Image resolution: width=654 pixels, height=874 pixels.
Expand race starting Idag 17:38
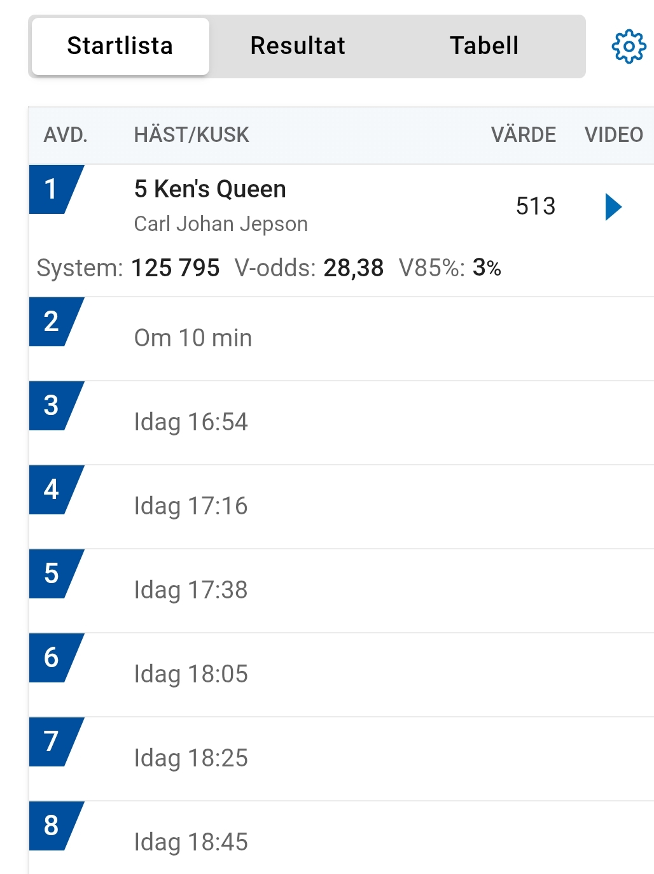point(191,590)
